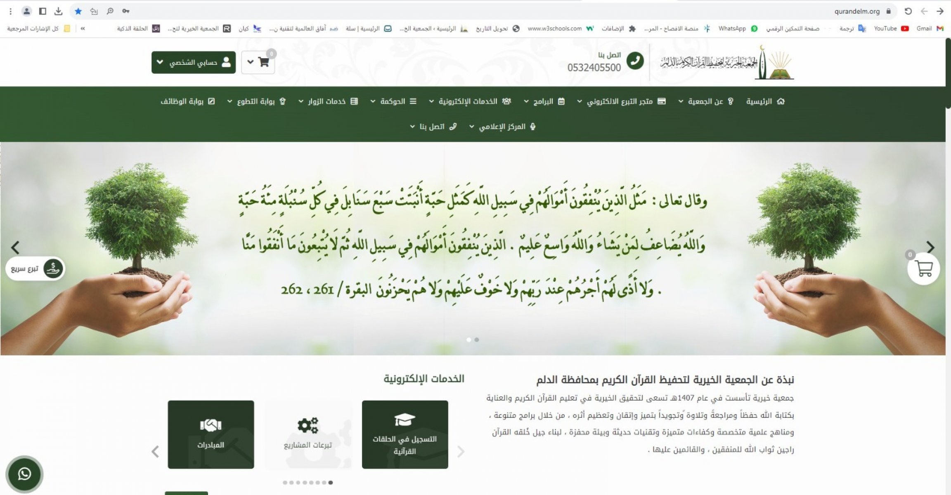Click the green phone call icon
Image resolution: width=951 pixels, height=495 pixels.
click(635, 61)
